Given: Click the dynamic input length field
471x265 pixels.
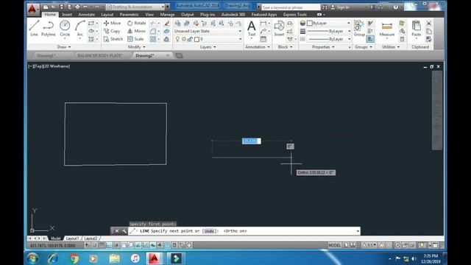Looking at the screenshot, I should coord(252,141).
